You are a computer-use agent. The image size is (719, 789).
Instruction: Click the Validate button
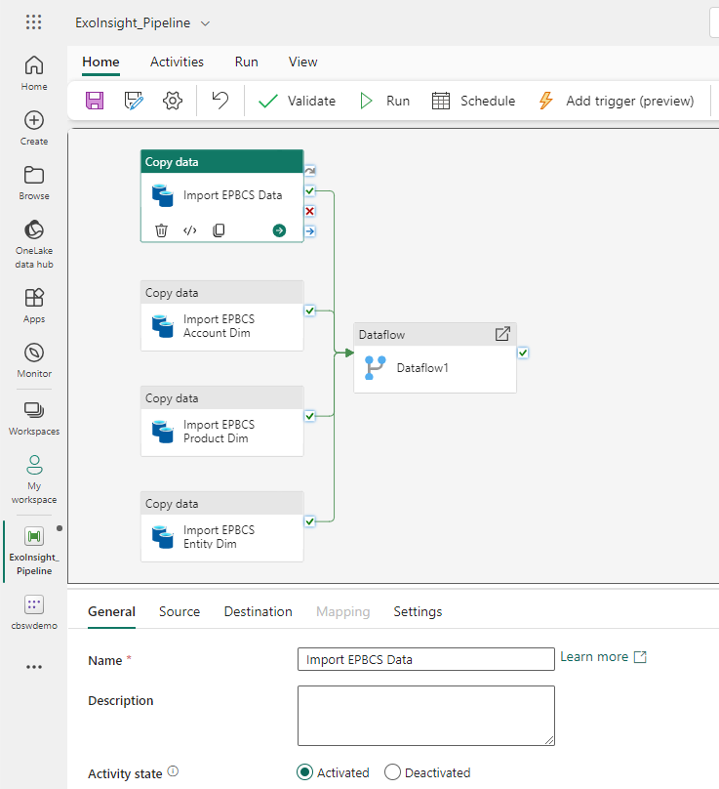(x=298, y=101)
